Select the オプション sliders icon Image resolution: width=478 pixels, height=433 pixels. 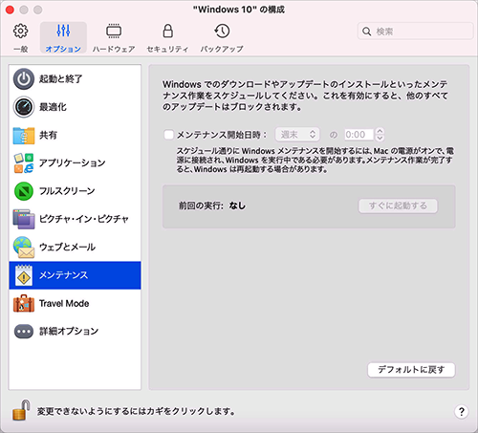[63, 31]
